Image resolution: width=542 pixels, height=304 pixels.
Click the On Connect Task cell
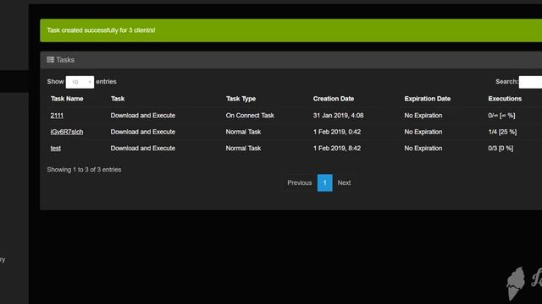250,116
